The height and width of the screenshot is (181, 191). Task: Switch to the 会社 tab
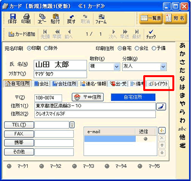click(41, 84)
